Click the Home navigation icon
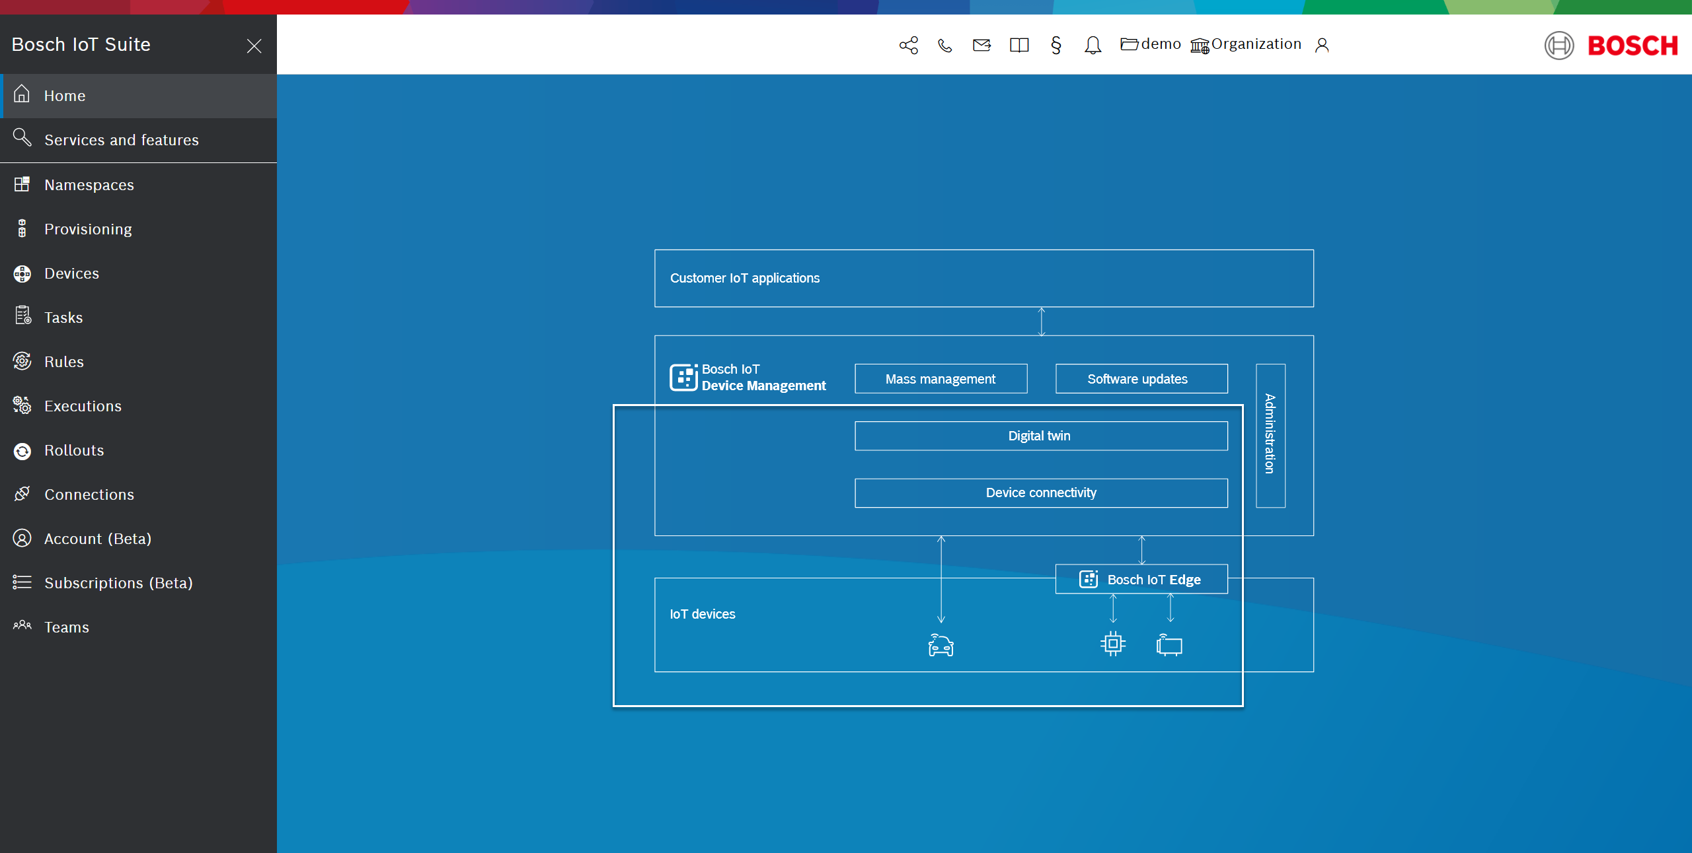 20,94
